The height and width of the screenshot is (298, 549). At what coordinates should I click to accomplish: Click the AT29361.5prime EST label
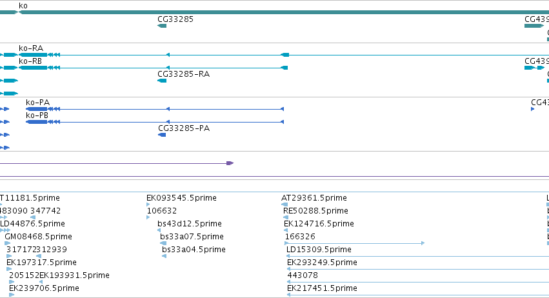pos(314,198)
